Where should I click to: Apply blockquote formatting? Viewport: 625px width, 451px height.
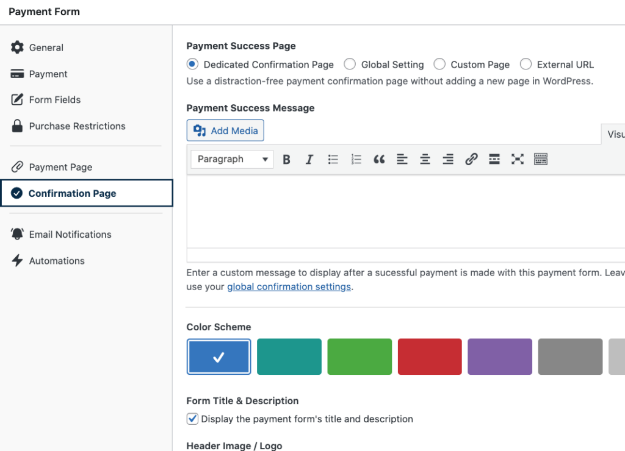pos(379,160)
